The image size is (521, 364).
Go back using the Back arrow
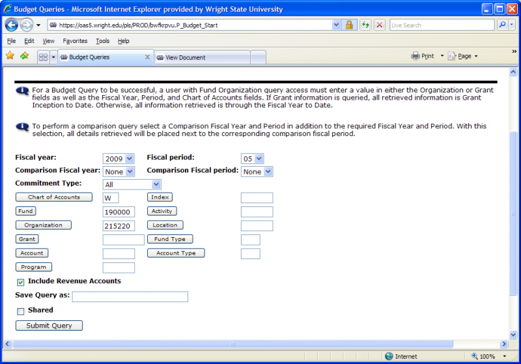(x=12, y=25)
